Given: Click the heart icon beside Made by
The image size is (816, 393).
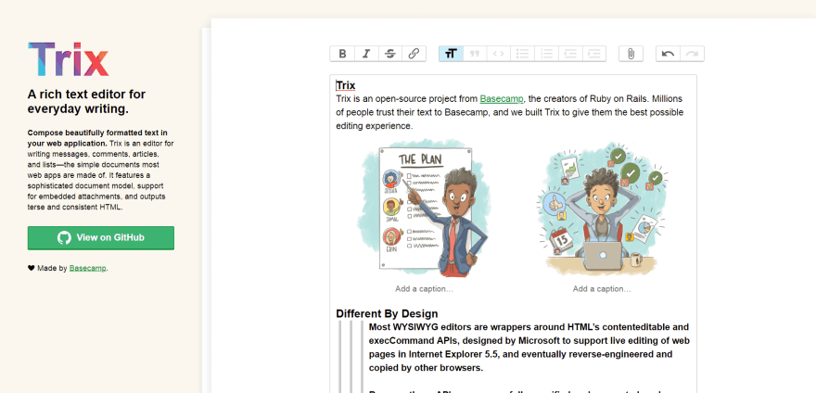Looking at the screenshot, I should coord(31,269).
